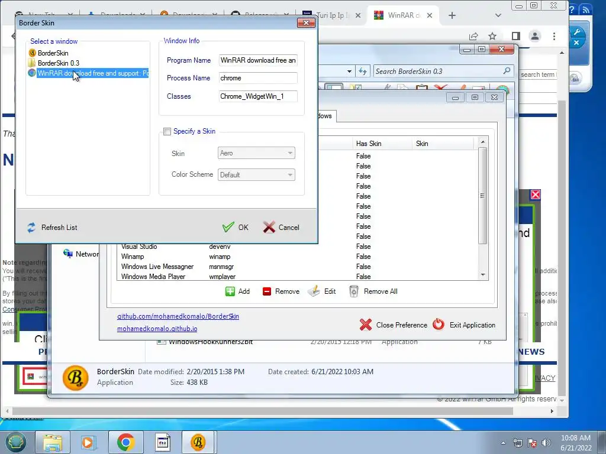Click the taskbar clock showing 10:08 AM
606x454 pixels.
[576, 443]
